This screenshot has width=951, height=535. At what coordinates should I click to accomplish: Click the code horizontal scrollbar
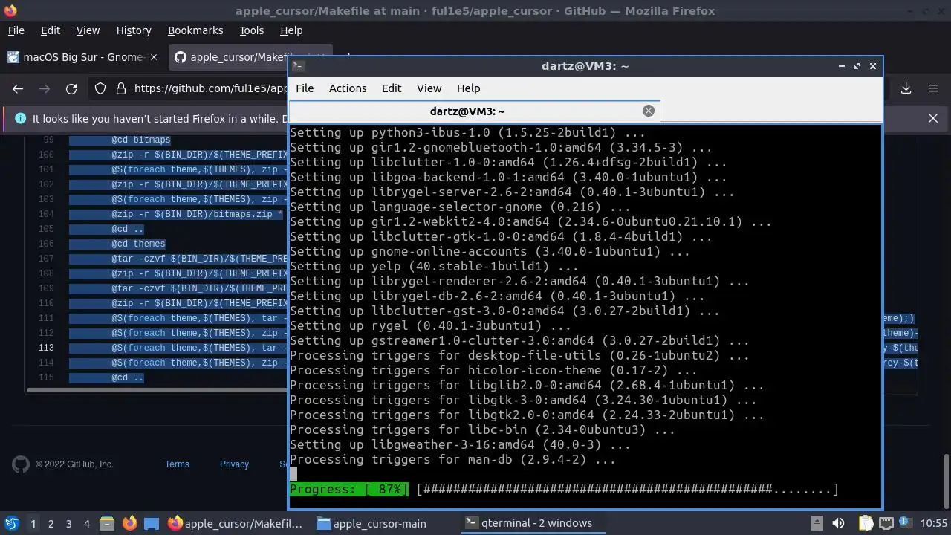158,389
